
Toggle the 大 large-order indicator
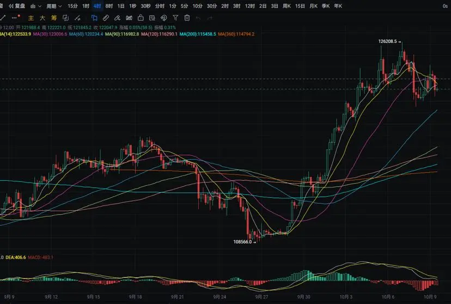(x=42, y=18)
